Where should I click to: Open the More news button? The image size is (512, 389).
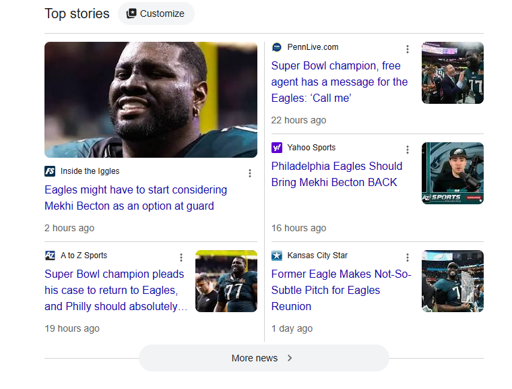click(264, 358)
